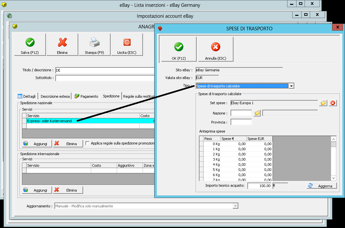Screen dimensions: 345x228
Task: Open the Regole sulla restituzione tab
Action: pyautogui.click(x=139, y=96)
